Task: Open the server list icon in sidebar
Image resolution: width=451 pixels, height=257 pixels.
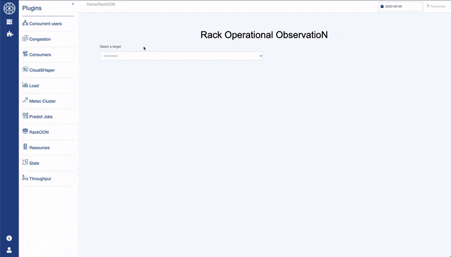Action: click(9, 22)
